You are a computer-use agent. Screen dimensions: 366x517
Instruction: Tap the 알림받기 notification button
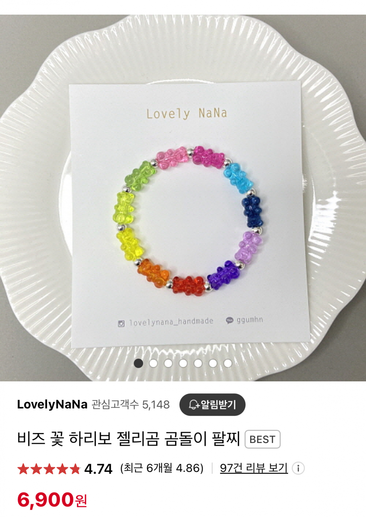[212, 404]
